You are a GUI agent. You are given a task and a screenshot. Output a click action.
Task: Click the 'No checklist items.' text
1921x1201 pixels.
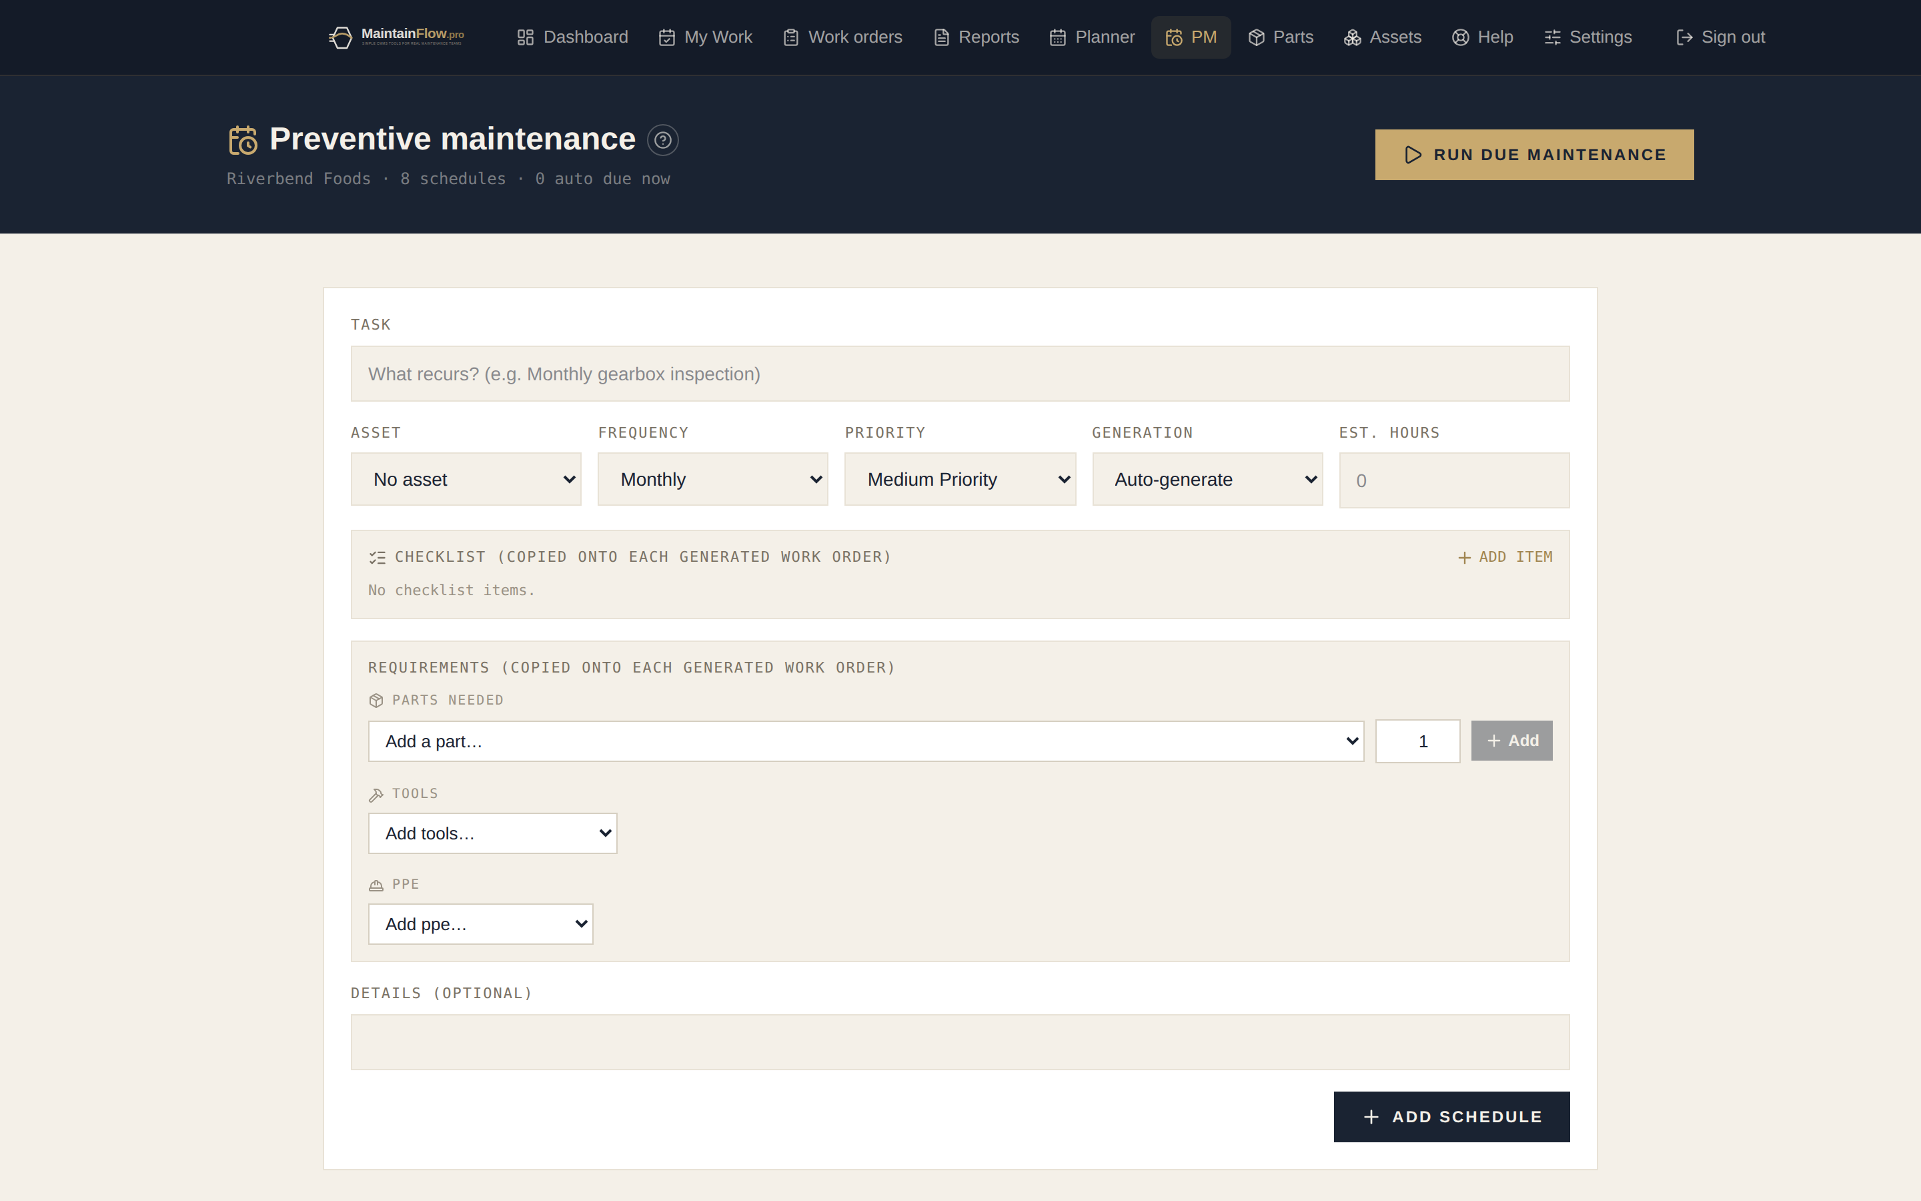451,590
